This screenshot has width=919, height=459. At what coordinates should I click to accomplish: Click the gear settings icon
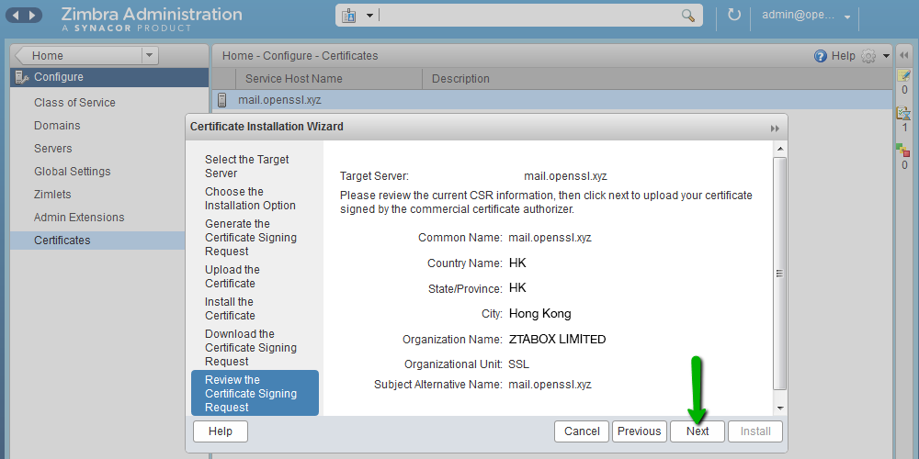click(868, 56)
